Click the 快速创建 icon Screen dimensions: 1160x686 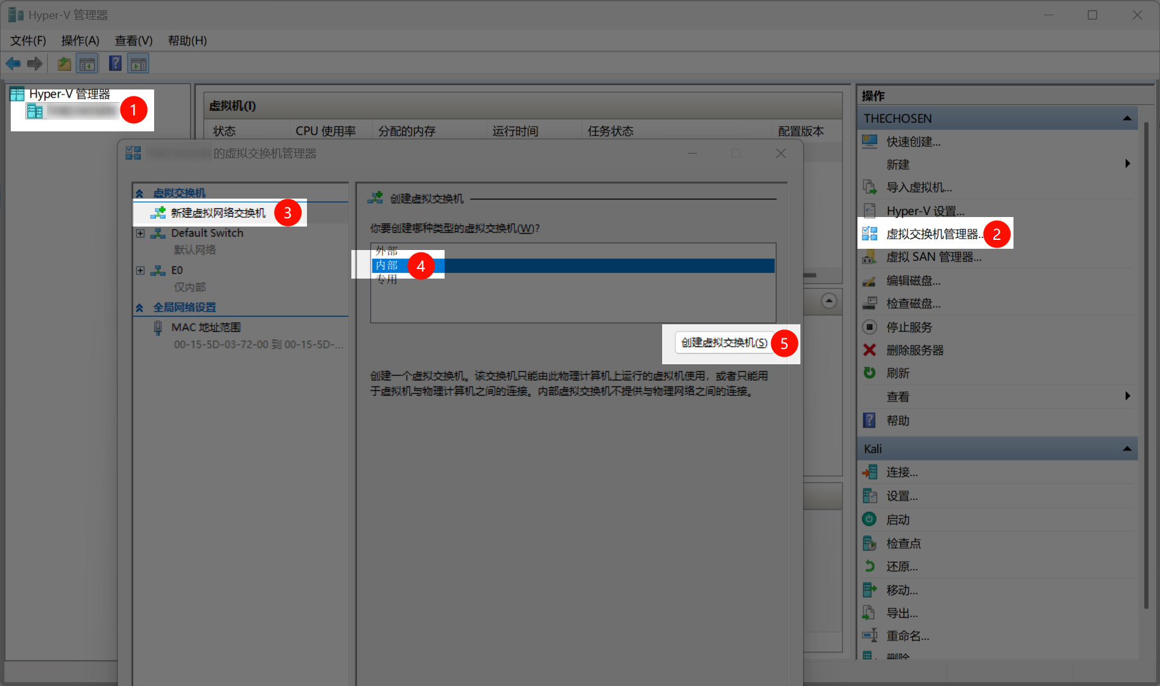click(x=870, y=142)
